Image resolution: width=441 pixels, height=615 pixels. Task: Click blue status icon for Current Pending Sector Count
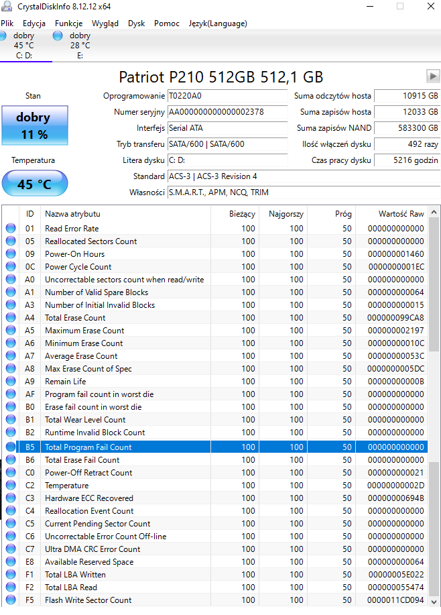11,523
